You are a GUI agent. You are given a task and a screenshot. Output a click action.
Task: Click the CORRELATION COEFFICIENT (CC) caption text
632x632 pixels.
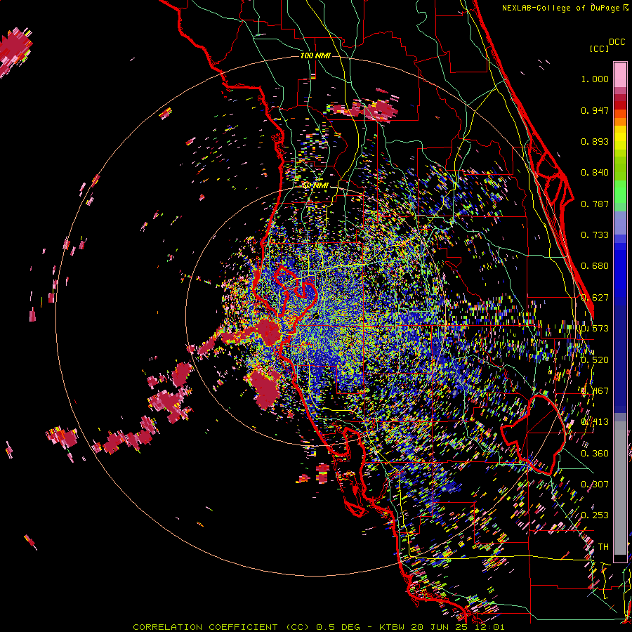(x=223, y=627)
